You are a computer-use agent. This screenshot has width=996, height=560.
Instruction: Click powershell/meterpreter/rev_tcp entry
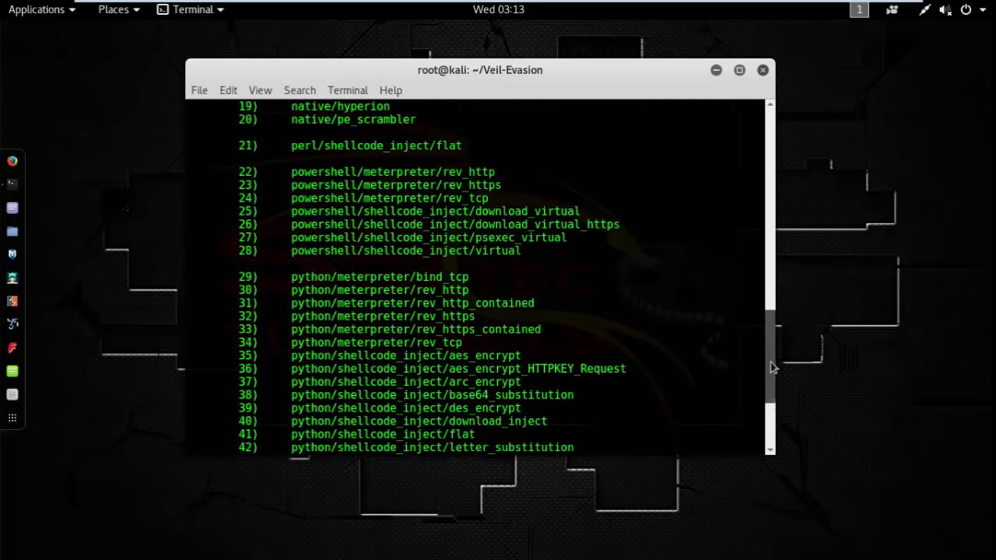tap(390, 198)
